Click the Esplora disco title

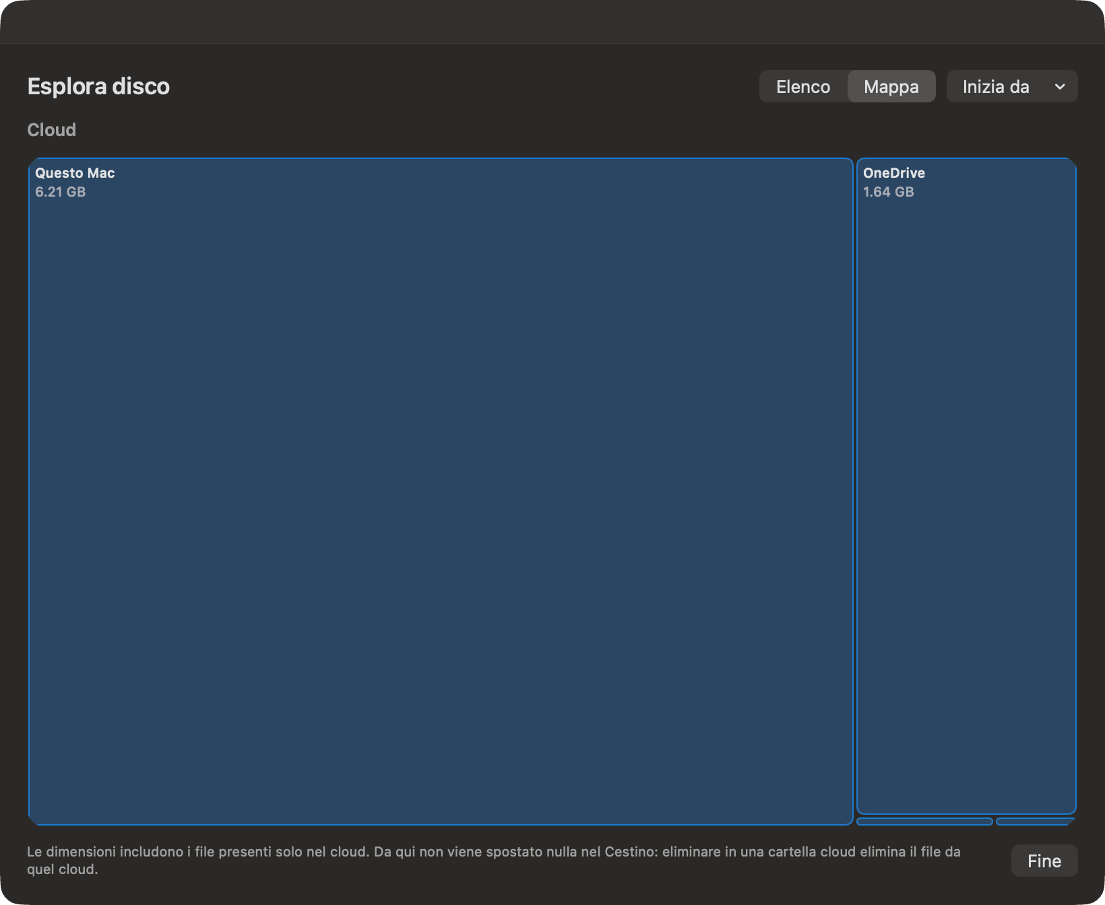click(x=98, y=86)
